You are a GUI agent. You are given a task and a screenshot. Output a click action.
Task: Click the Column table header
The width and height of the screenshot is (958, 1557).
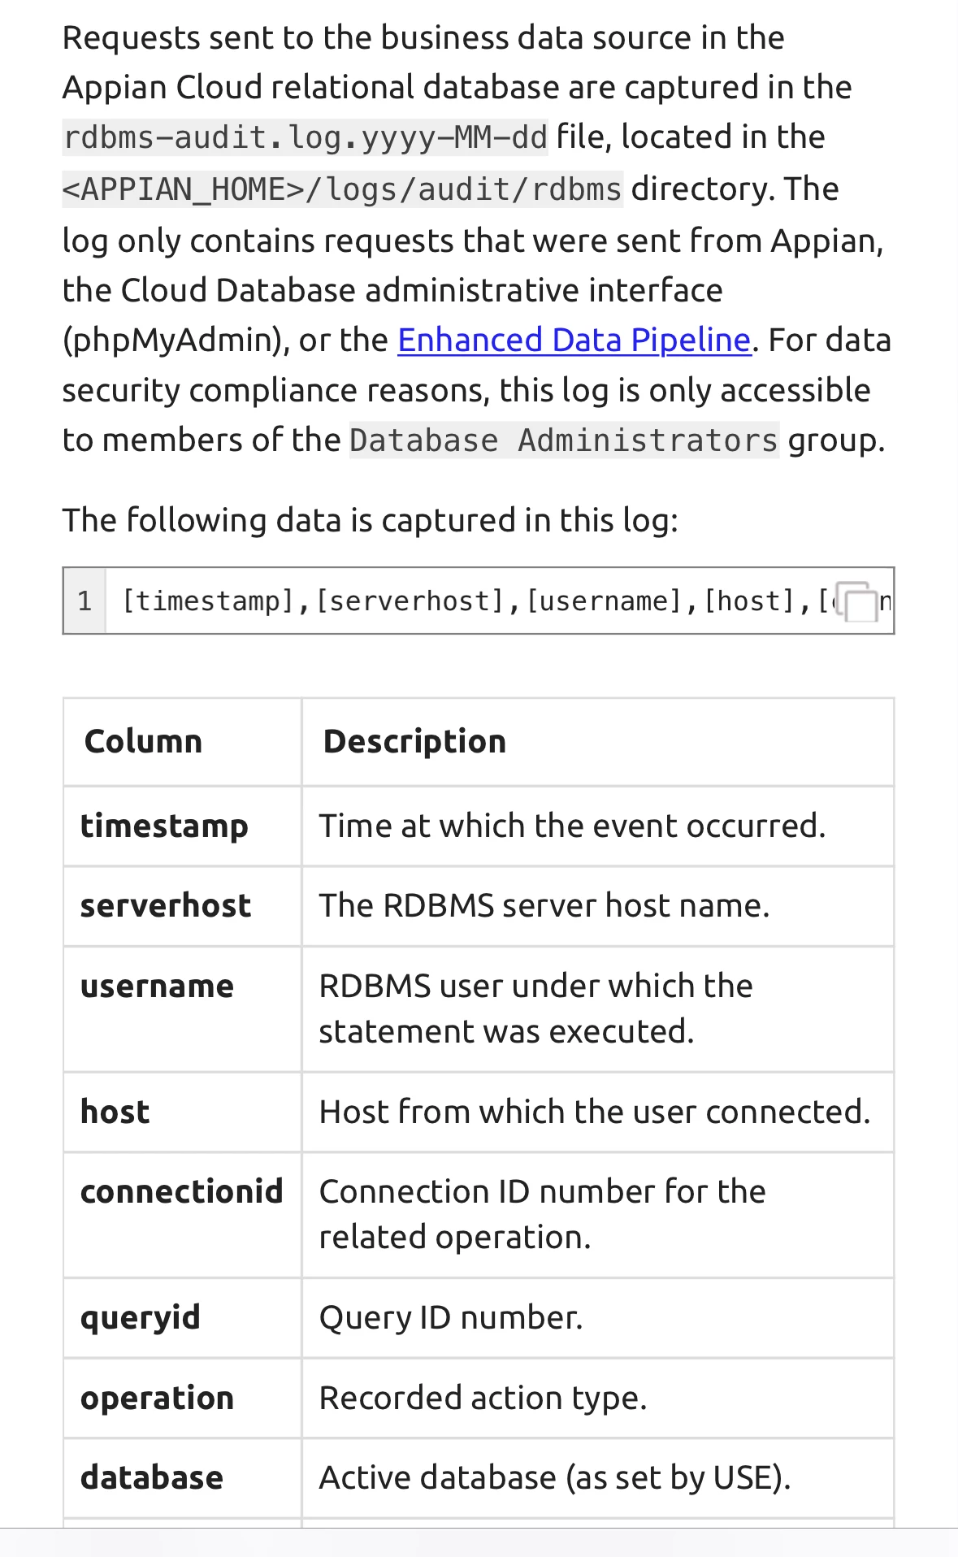point(143,741)
